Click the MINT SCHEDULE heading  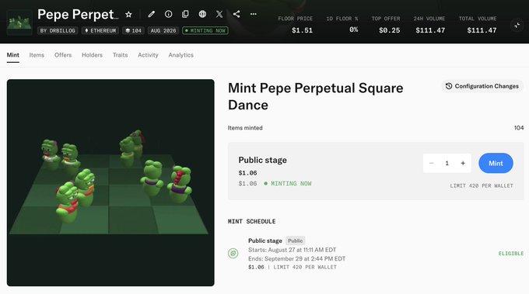click(252, 221)
